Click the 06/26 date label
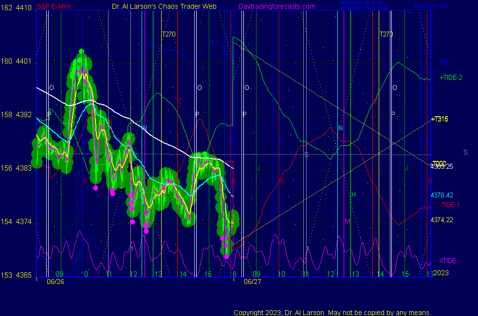This screenshot has height=316, width=478. pos(55,281)
